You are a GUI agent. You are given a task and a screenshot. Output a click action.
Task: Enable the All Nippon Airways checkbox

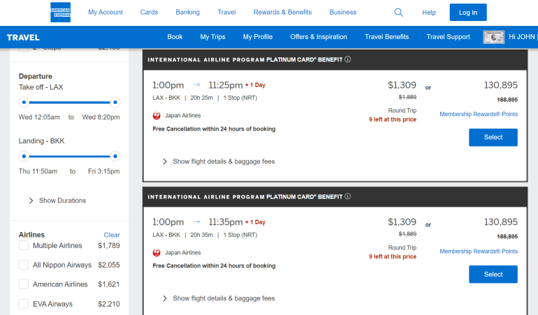[x=24, y=265]
